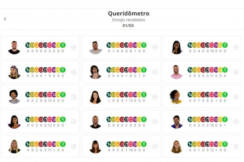Go back using the left chevron arrow
The width and height of the screenshot is (244, 162).
click(x=5, y=19)
